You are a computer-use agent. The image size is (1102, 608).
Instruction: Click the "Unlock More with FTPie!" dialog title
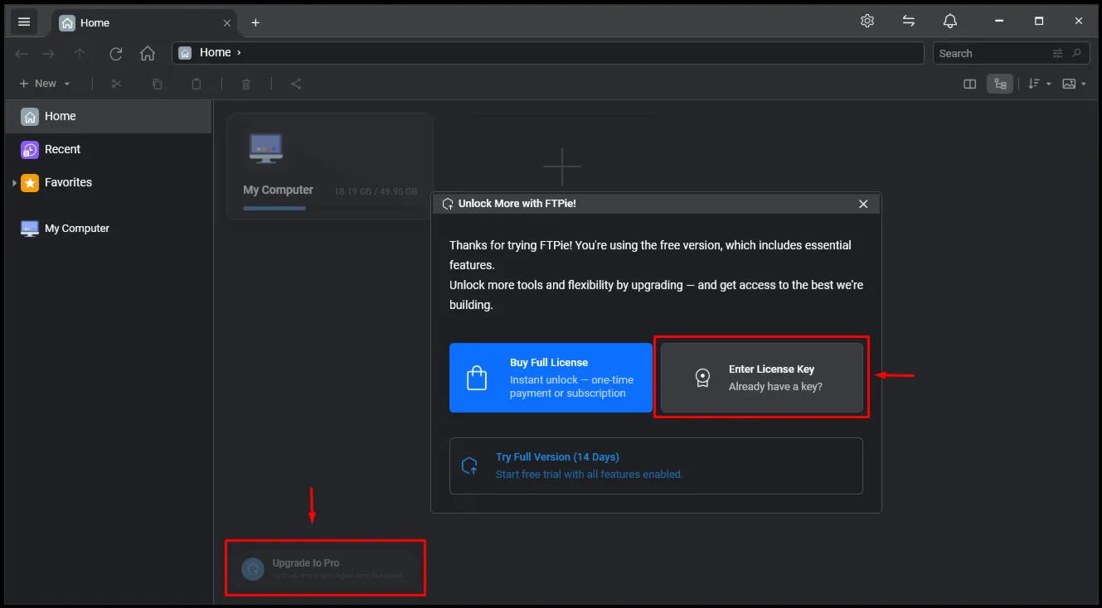[x=517, y=203]
